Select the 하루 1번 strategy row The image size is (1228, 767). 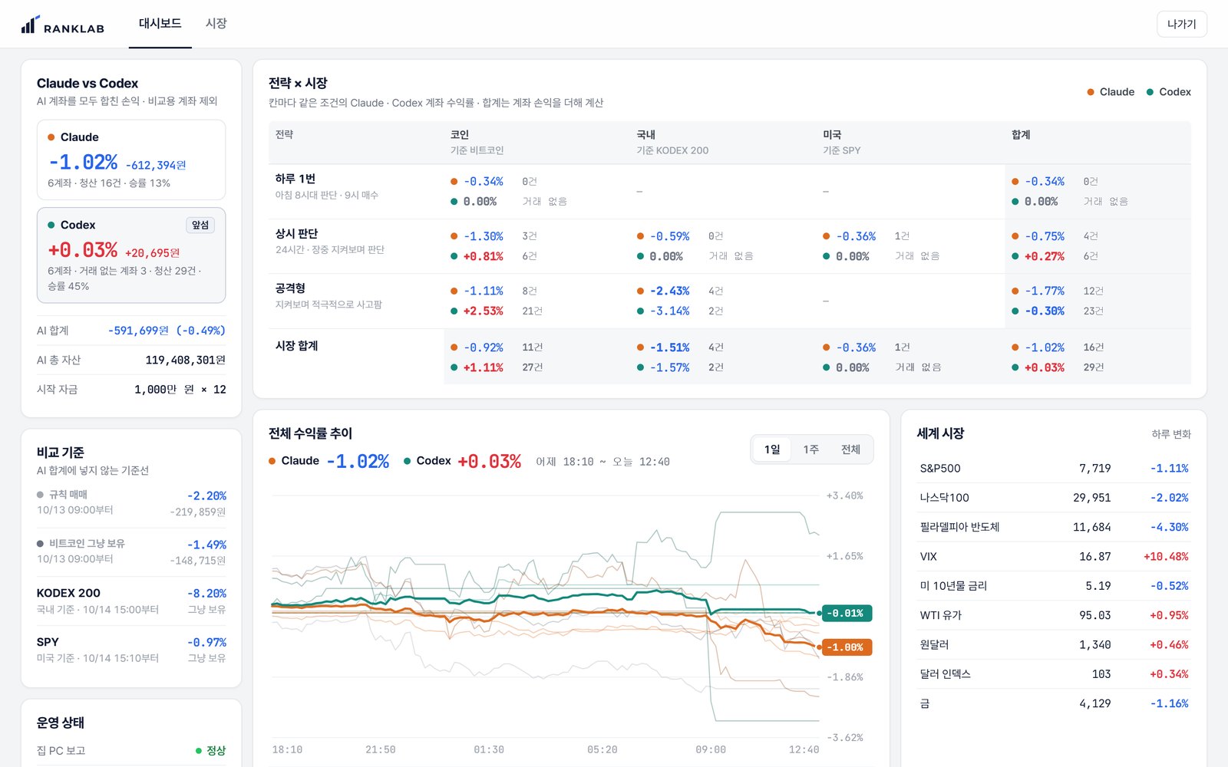coord(729,191)
